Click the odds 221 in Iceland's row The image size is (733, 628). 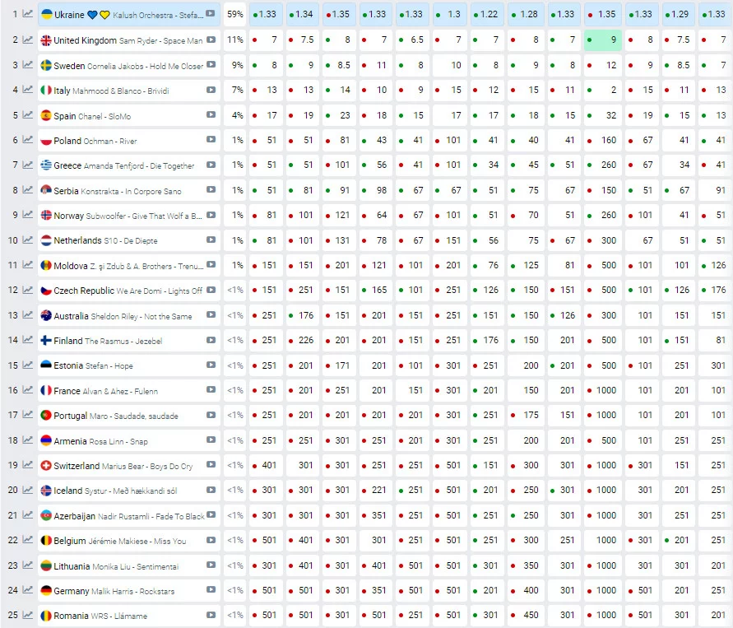coord(375,490)
